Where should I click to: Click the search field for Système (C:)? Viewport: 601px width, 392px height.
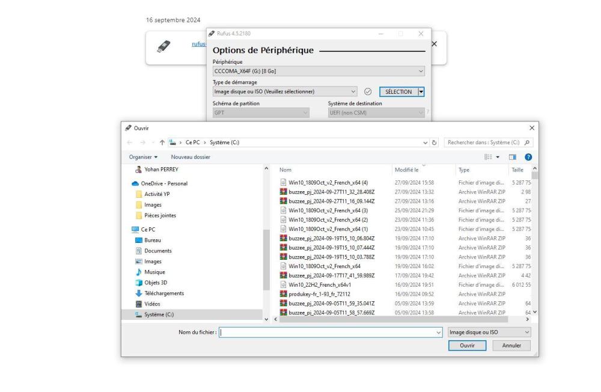click(x=484, y=142)
